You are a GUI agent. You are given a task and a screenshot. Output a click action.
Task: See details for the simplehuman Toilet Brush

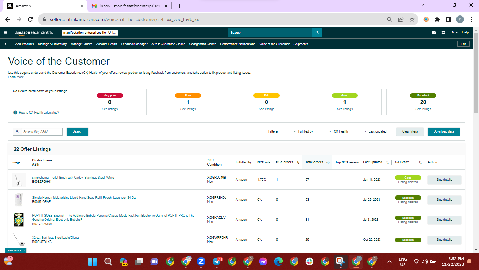coord(444,180)
